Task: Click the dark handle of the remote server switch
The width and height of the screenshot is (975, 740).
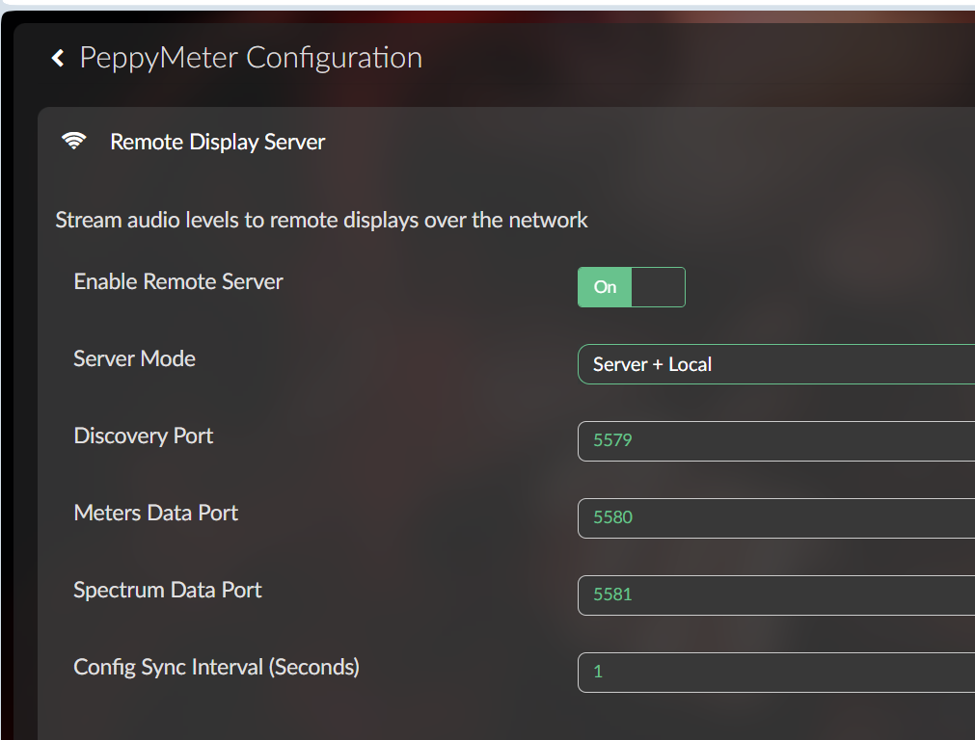Action: (x=658, y=287)
